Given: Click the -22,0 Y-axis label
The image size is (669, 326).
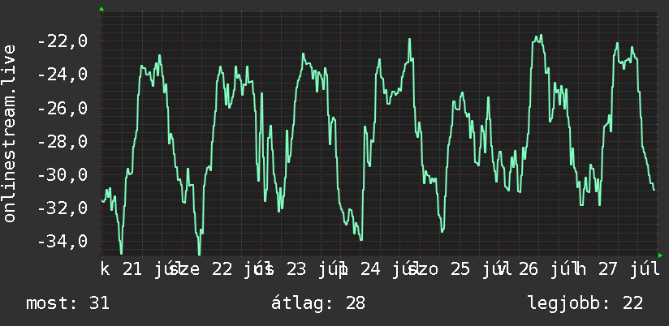Looking at the screenshot, I should click(x=63, y=41).
